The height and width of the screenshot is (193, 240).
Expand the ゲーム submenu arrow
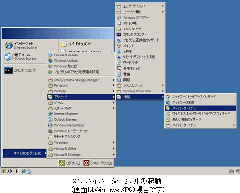tap(114, 103)
